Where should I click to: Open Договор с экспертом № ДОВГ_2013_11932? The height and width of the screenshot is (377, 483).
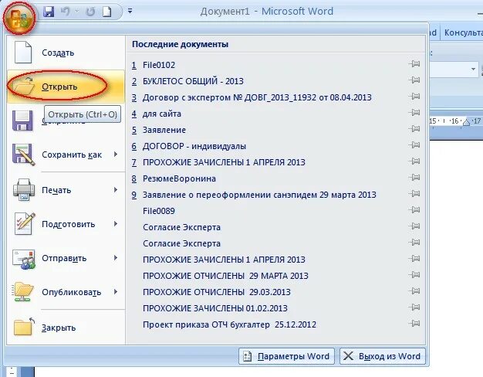coord(257,97)
